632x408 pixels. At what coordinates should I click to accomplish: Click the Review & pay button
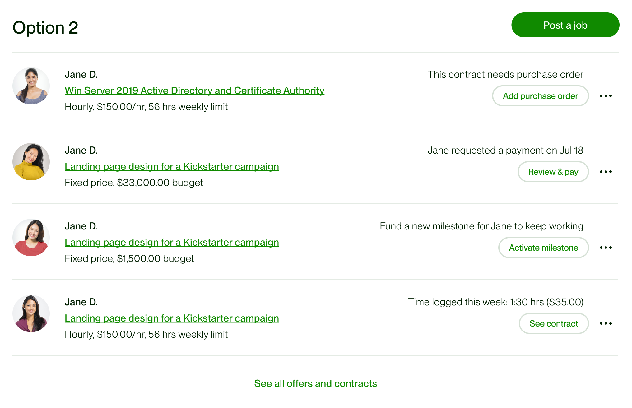pos(553,172)
